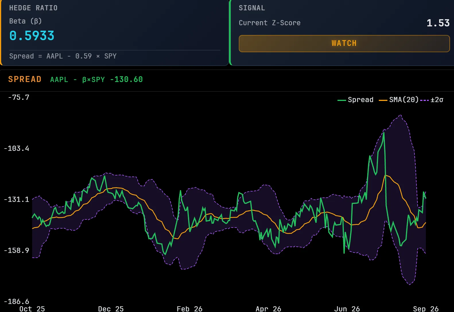Click the Z-Score value 1.53

tap(438, 23)
